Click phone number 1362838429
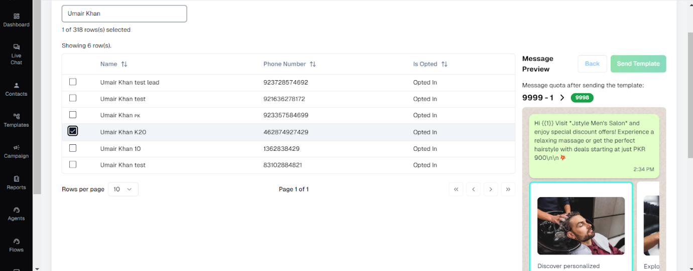The image size is (693, 271). point(281,149)
